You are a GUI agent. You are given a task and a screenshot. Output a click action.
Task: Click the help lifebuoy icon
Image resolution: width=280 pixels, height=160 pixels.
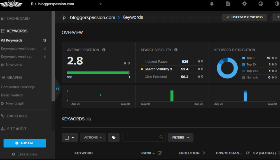261,4
